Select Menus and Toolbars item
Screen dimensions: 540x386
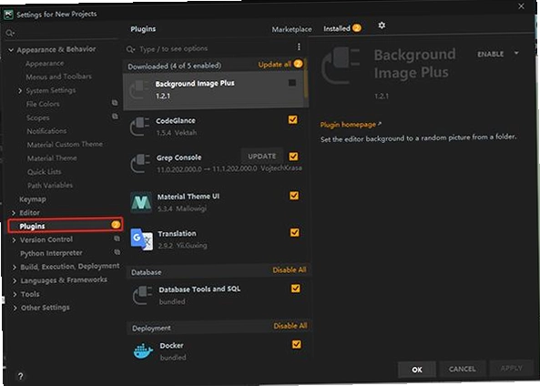[x=59, y=76]
